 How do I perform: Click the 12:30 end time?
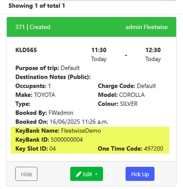click(x=153, y=50)
